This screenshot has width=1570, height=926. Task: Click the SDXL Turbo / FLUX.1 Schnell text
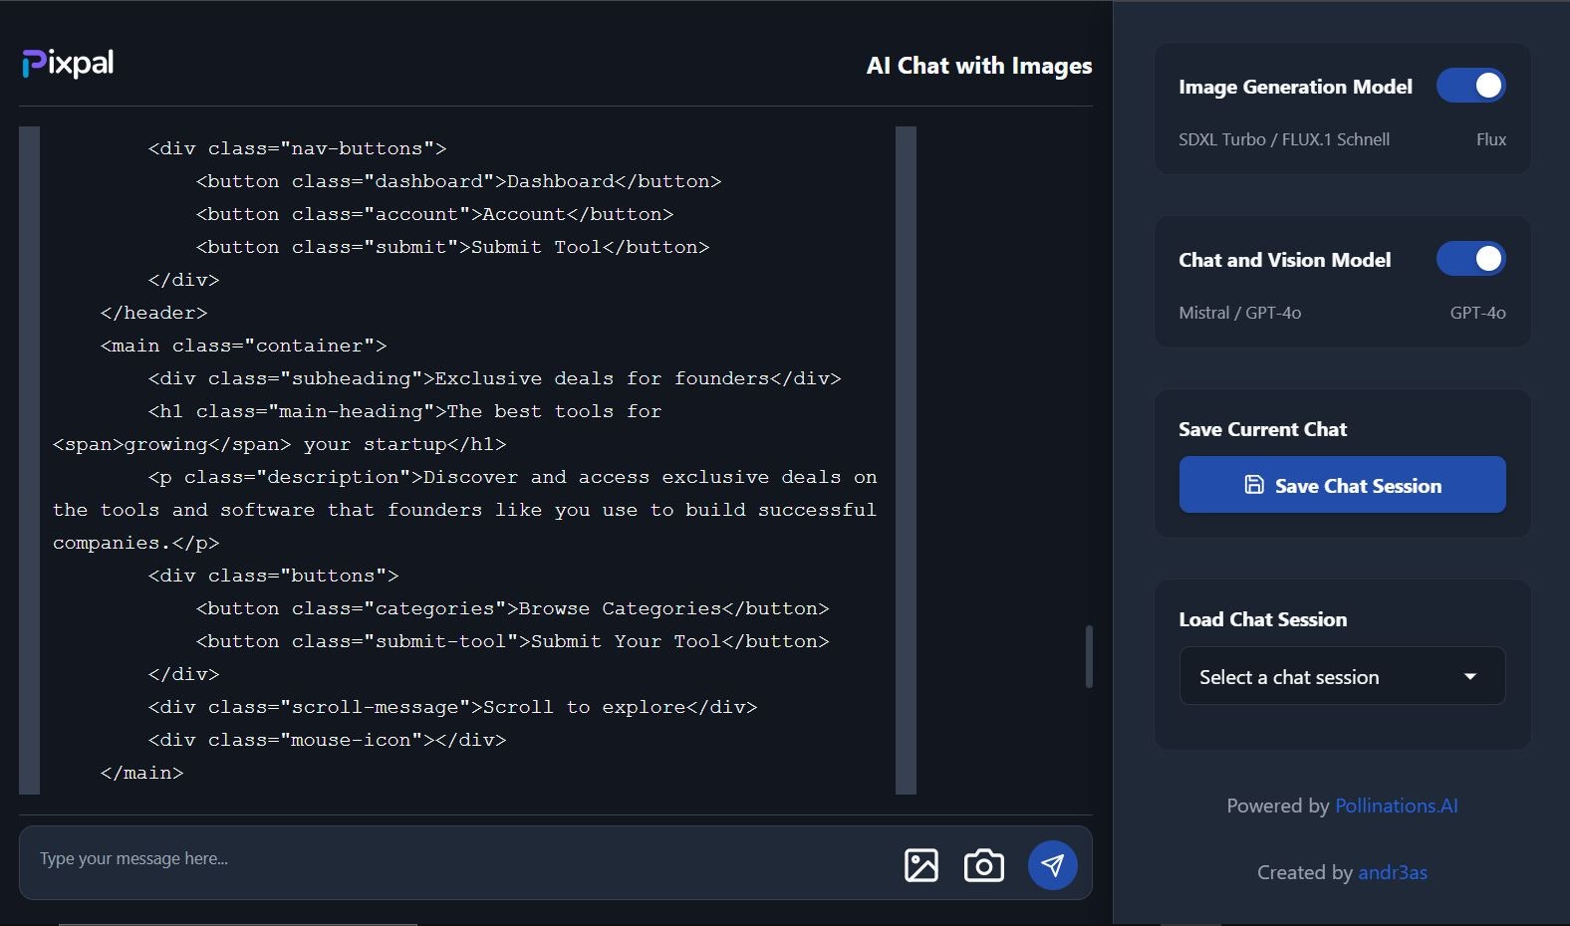[1283, 139]
